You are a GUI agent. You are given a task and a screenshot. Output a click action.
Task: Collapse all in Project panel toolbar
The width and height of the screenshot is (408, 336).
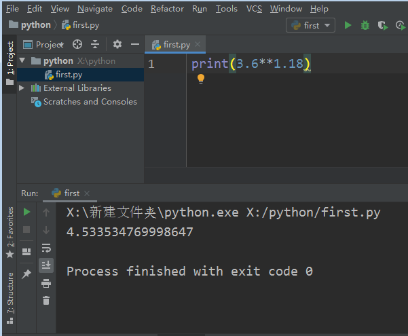[x=95, y=44]
